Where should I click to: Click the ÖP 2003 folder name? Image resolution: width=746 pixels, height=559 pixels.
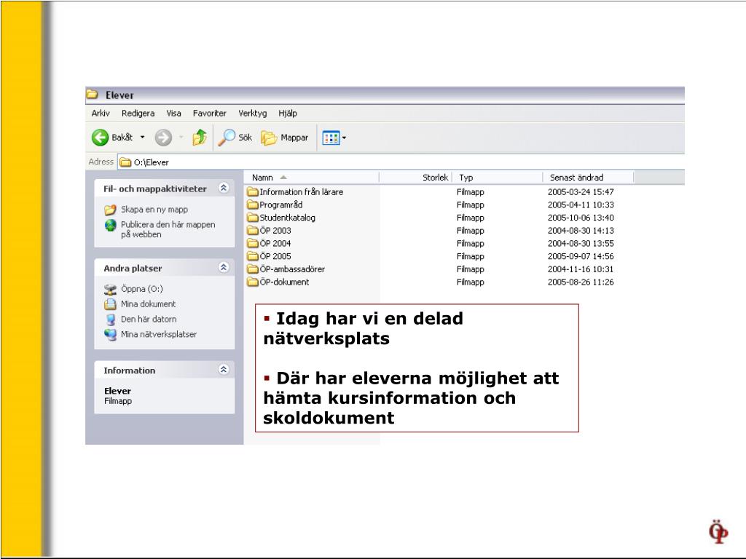(275, 231)
